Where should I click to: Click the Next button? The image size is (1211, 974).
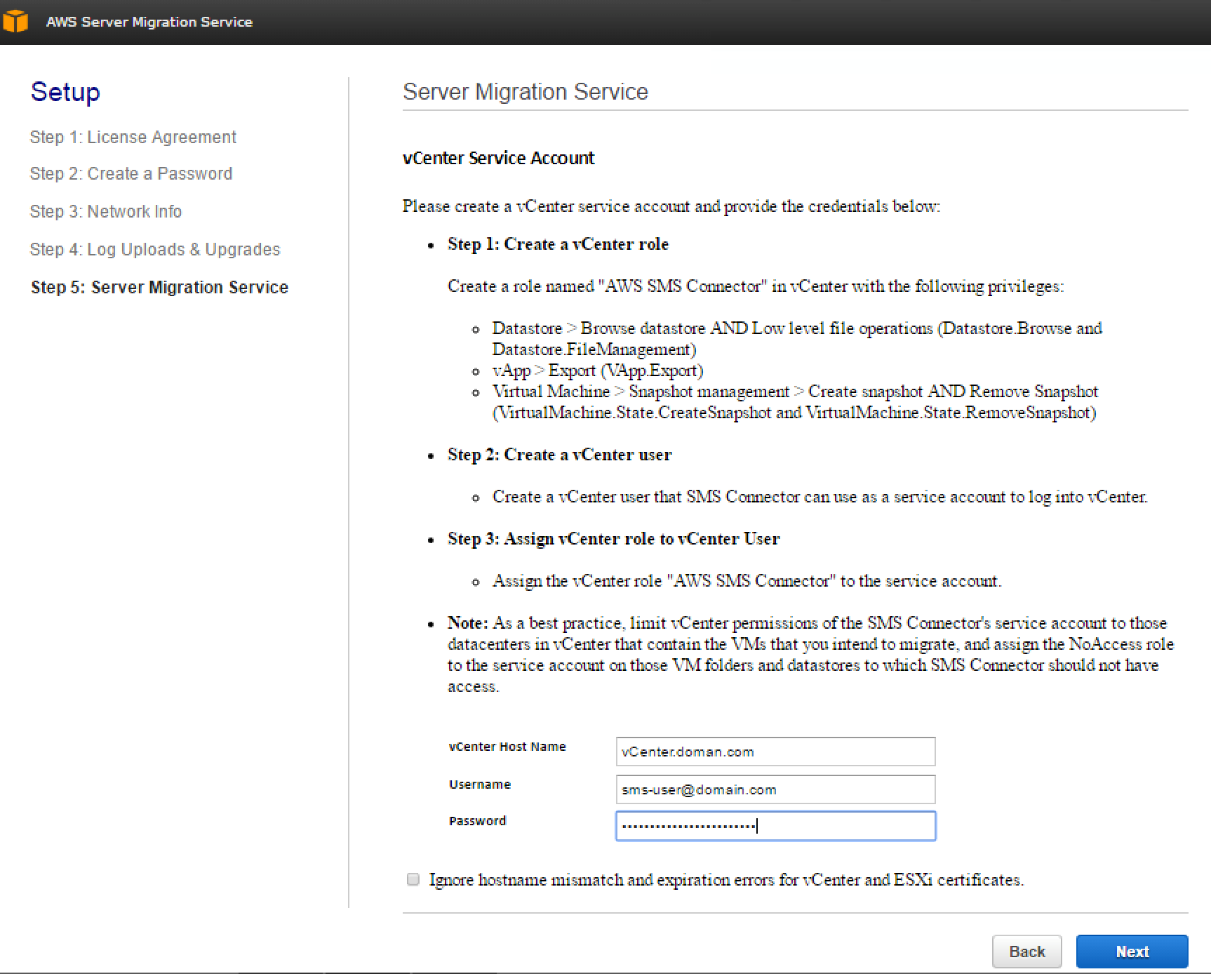1132,952
